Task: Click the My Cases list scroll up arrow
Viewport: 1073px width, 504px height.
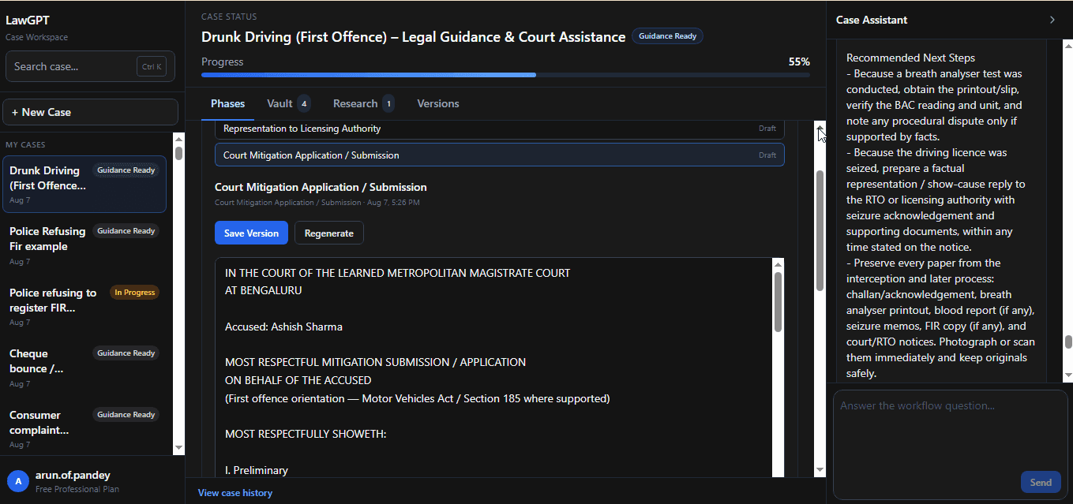Action: click(178, 140)
